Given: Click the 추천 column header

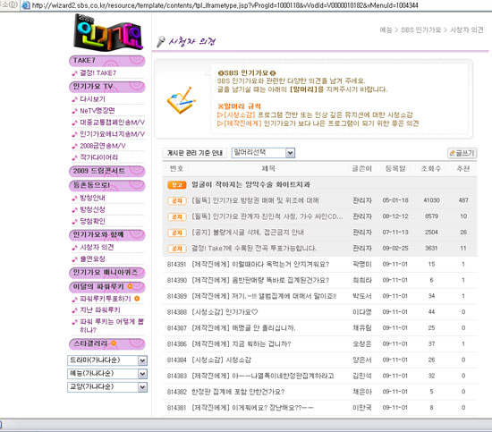Looking at the screenshot, I should click(462, 169).
